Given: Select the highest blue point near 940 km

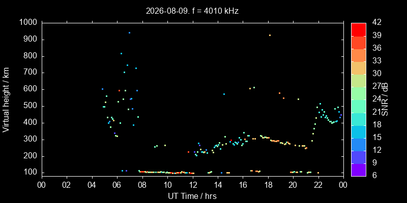Looking at the screenshot, I should pos(129,32).
